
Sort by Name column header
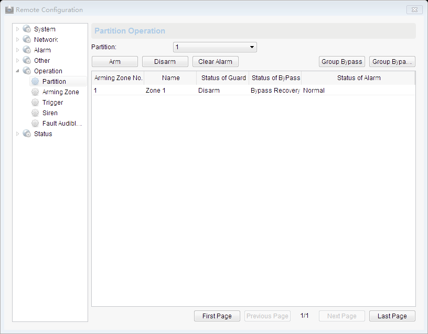tap(170, 78)
